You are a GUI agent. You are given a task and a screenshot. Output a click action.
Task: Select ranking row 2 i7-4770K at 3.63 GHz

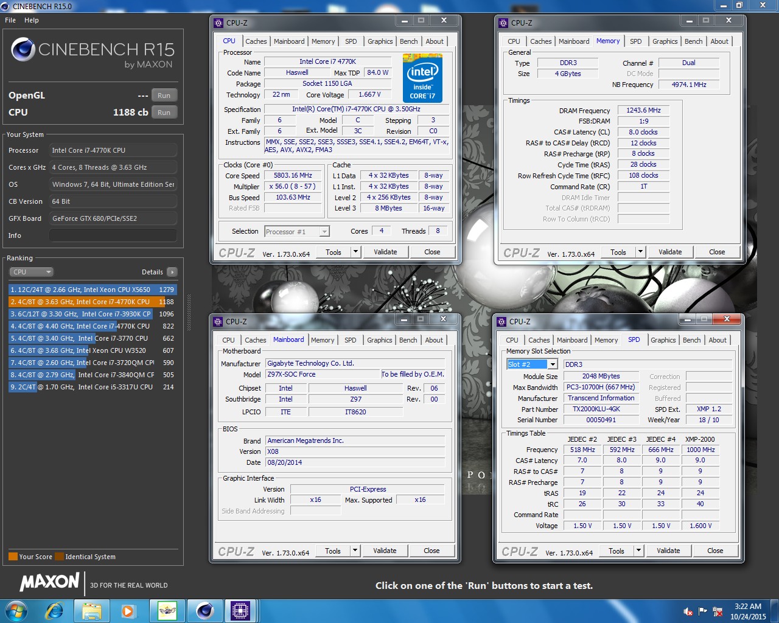93,302
